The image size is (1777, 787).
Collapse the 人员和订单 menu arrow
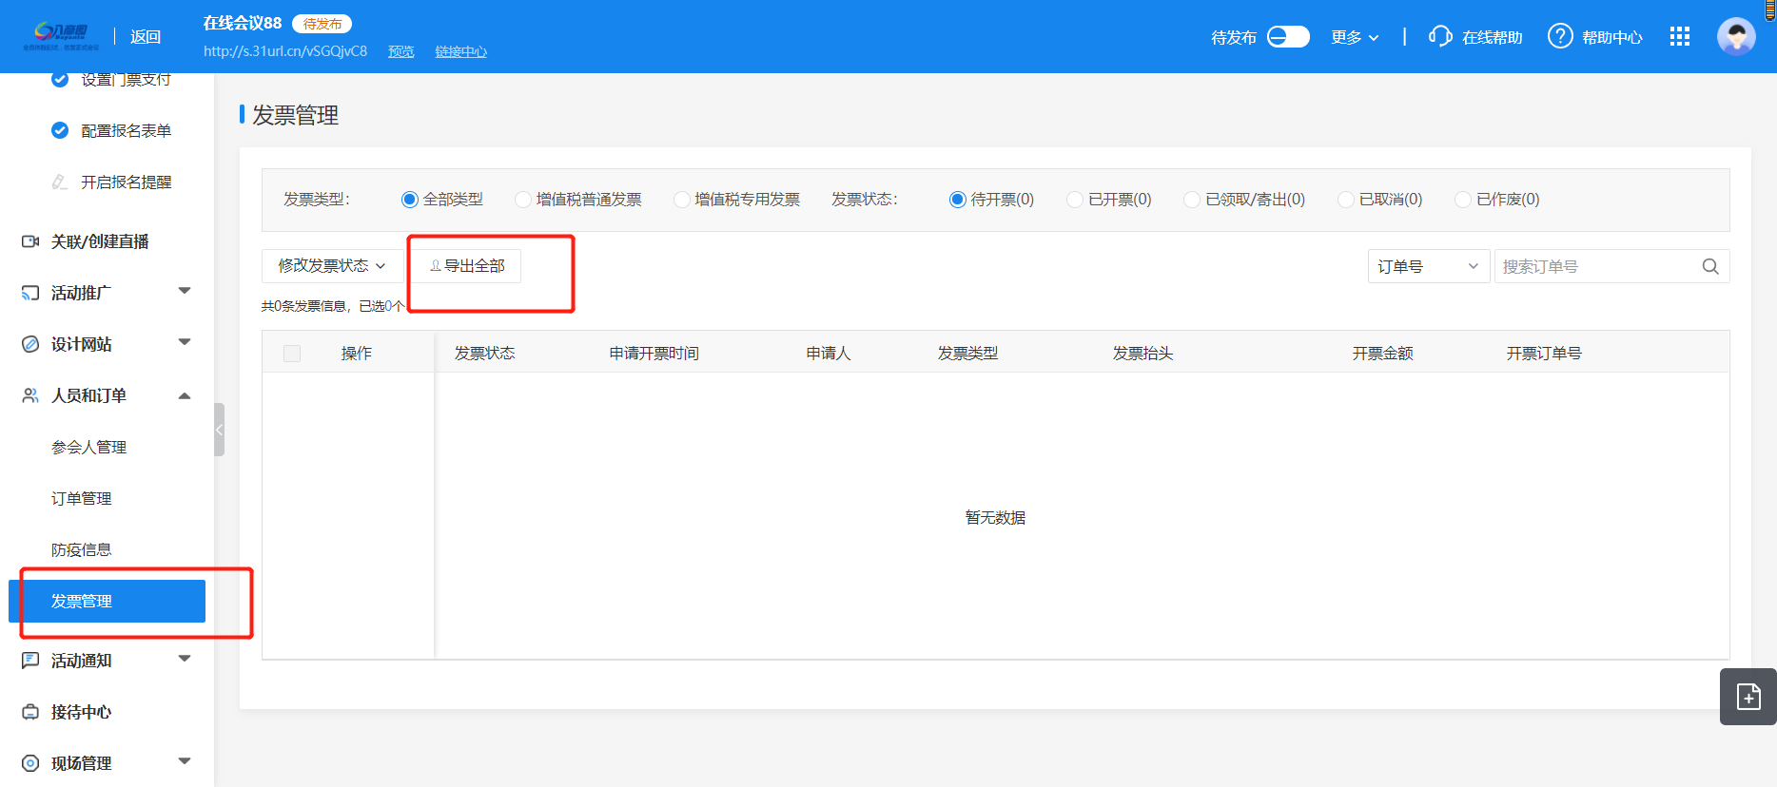185,395
